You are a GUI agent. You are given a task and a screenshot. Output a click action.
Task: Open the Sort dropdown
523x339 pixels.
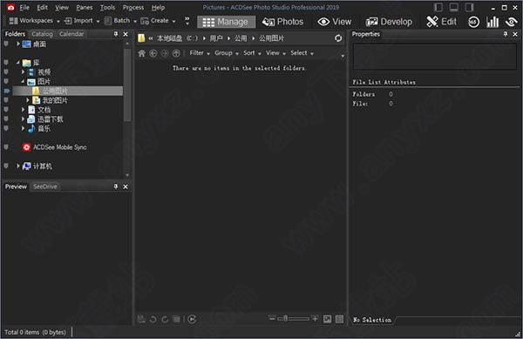point(252,53)
